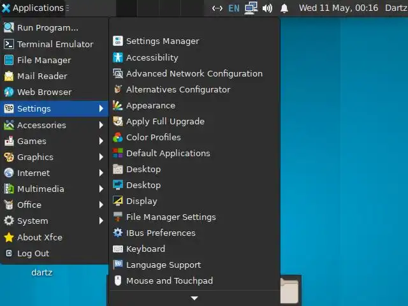Expand the System submenu arrow
408x306 pixels.
point(101,221)
